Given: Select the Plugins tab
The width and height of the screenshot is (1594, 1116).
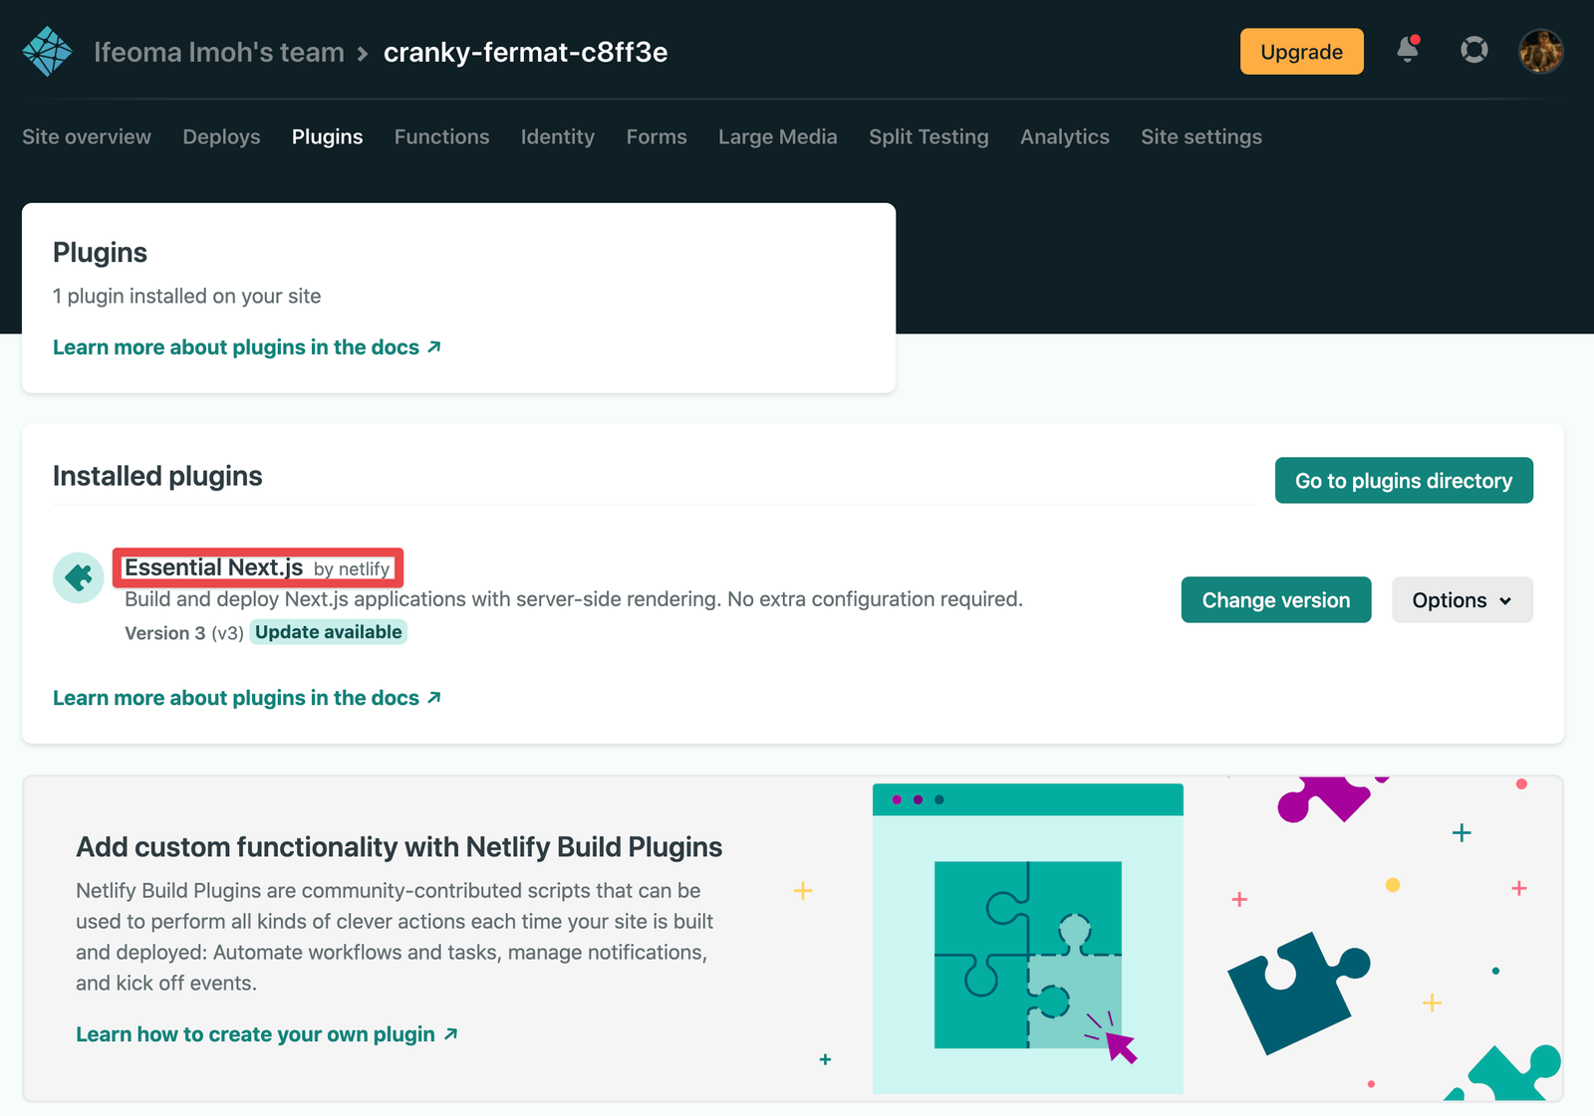Looking at the screenshot, I should click(x=327, y=136).
